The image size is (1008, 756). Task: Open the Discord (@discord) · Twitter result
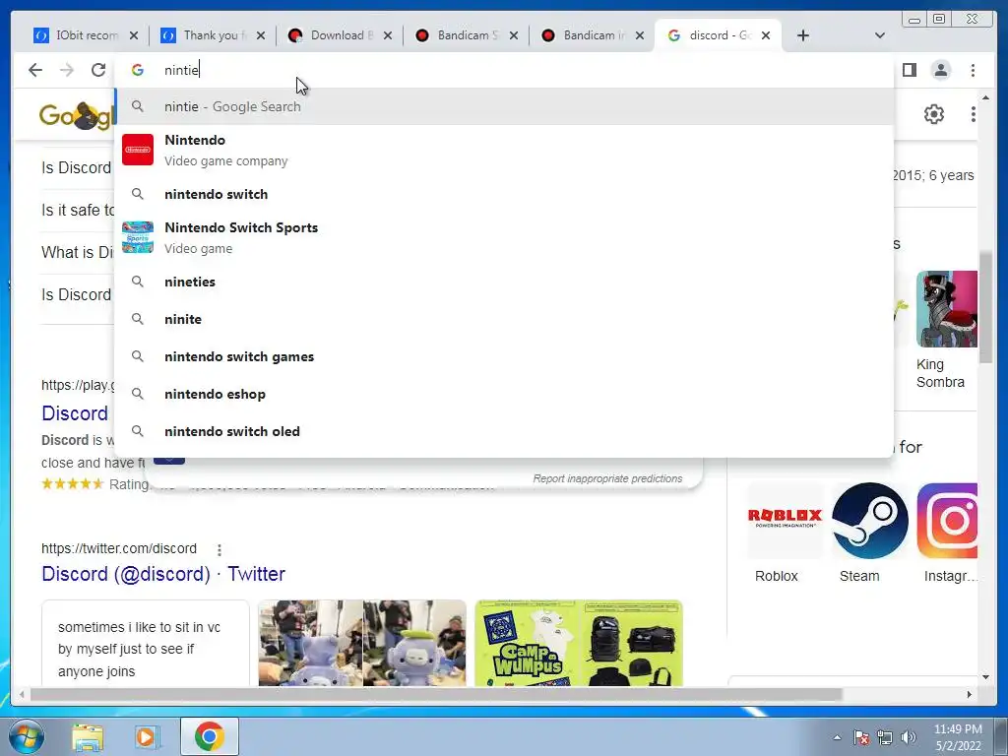pos(163,574)
